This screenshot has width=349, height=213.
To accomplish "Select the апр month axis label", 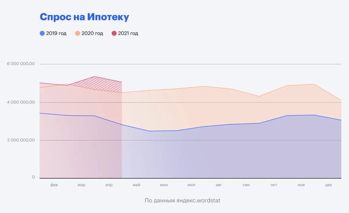I will 109,185.
